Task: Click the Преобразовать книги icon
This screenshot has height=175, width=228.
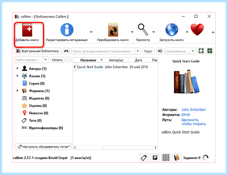Action: click(x=113, y=30)
